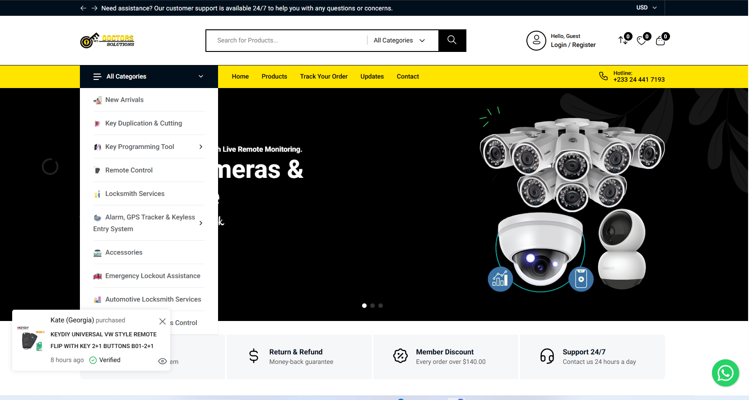Open the Products menu item
The height and width of the screenshot is (400, 749).
click(274, 76)
